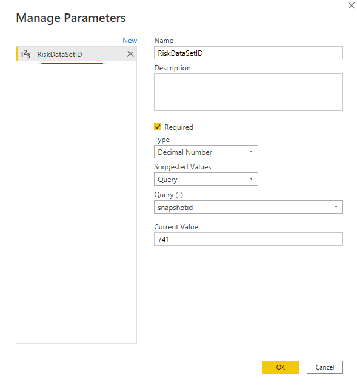Click the 123 number type icon
This screenshot has width=357, height=386.
pyautogui.click(x=25, y=54)
